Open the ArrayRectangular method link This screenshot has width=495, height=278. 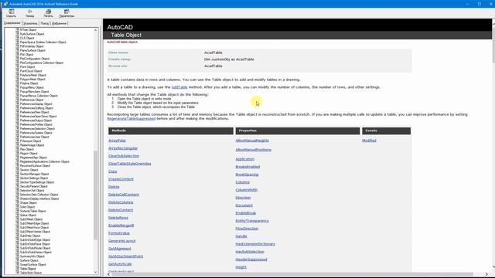pos(123,148)
